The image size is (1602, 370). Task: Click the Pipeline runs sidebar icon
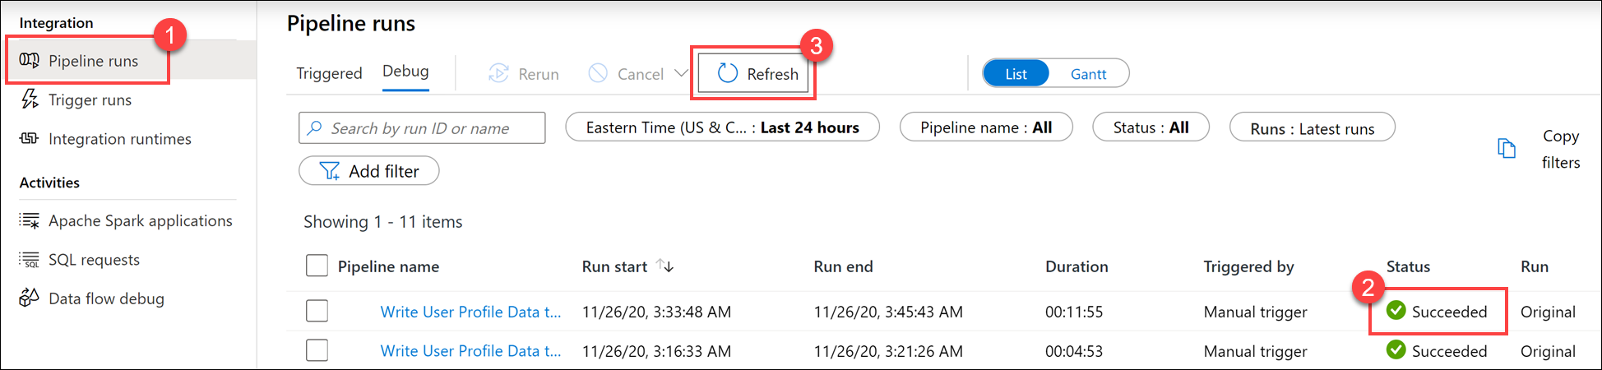click(30, 60)
